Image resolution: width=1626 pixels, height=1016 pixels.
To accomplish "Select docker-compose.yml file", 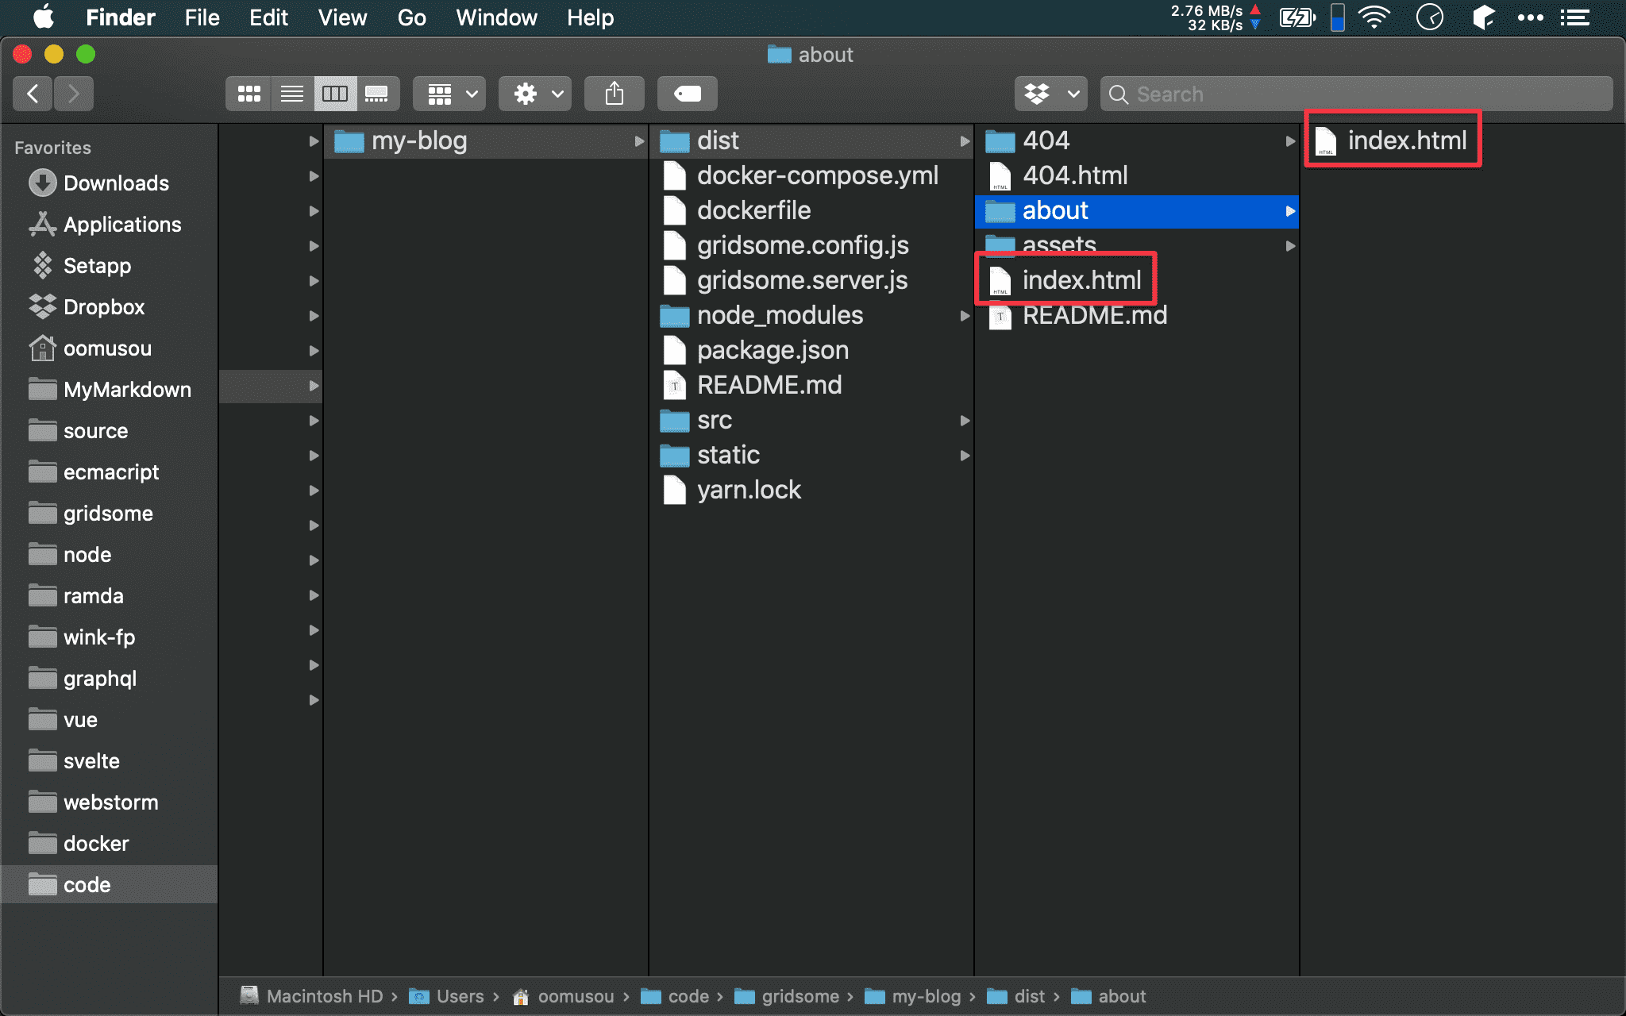I will coord(811,176).
